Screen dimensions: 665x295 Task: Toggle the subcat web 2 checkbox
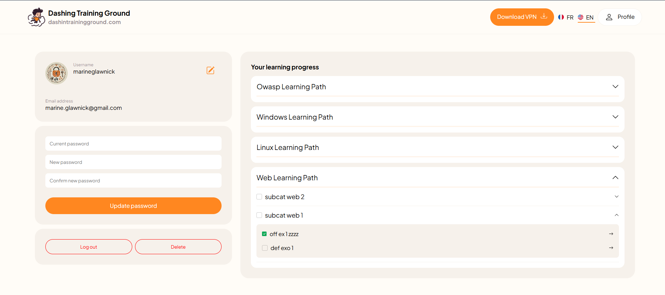tap(259, 197)
